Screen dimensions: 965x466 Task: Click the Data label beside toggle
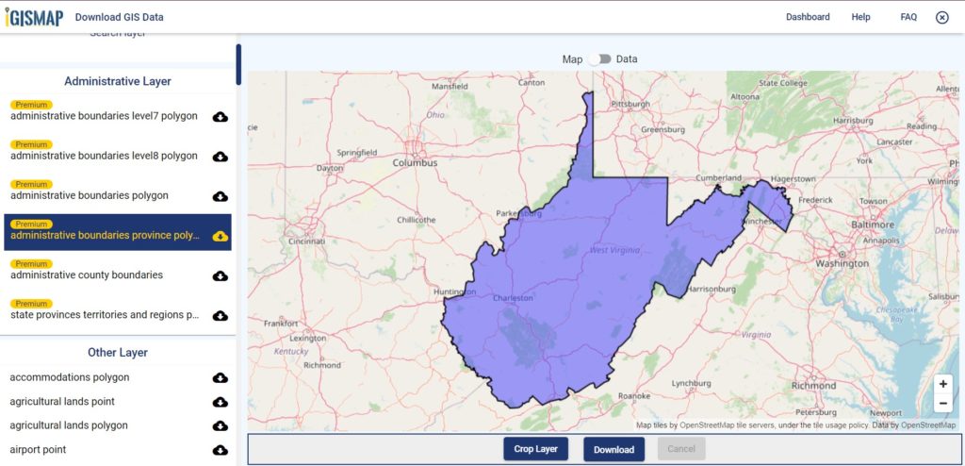(627, 59)
